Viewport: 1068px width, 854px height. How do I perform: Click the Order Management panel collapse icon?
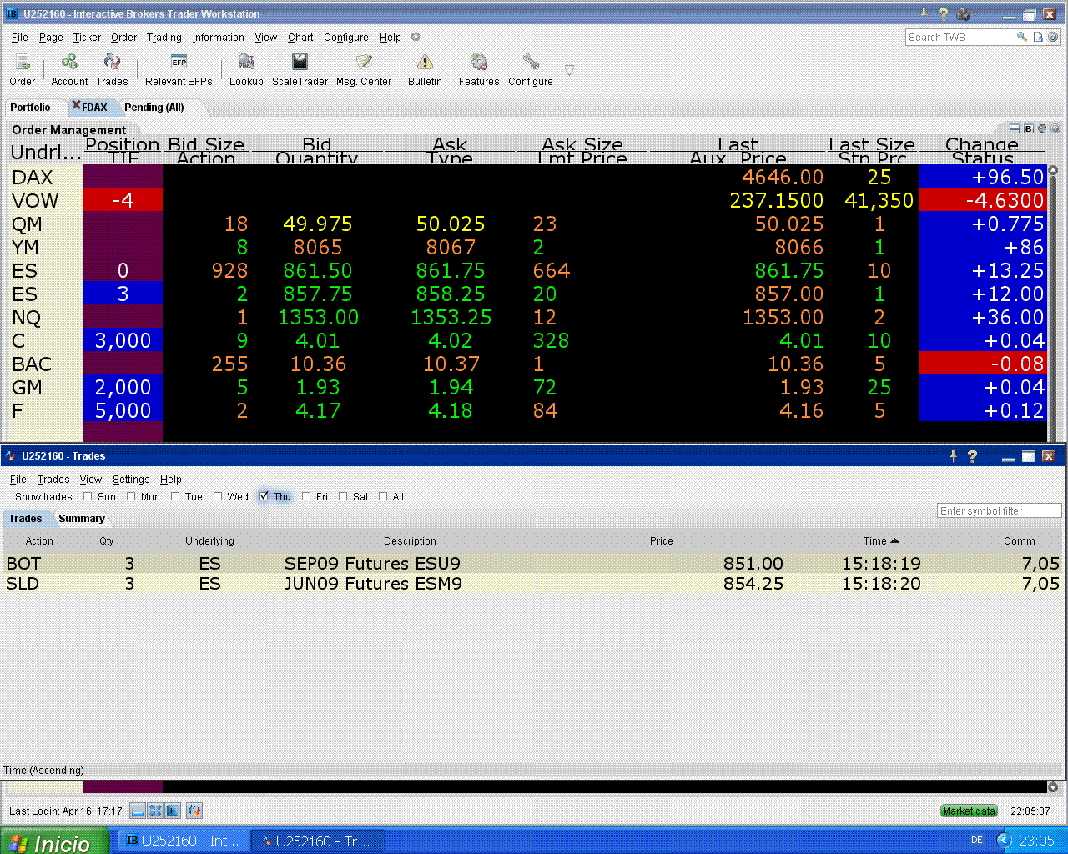(1015, 128)
